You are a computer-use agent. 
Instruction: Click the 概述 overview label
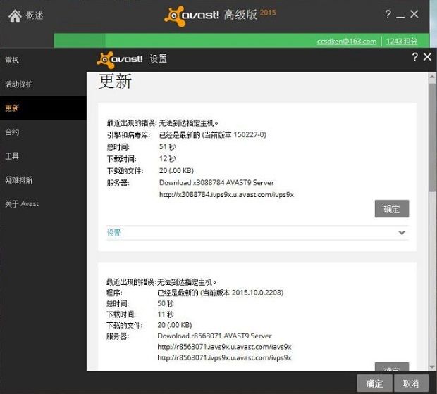(35, 15)
